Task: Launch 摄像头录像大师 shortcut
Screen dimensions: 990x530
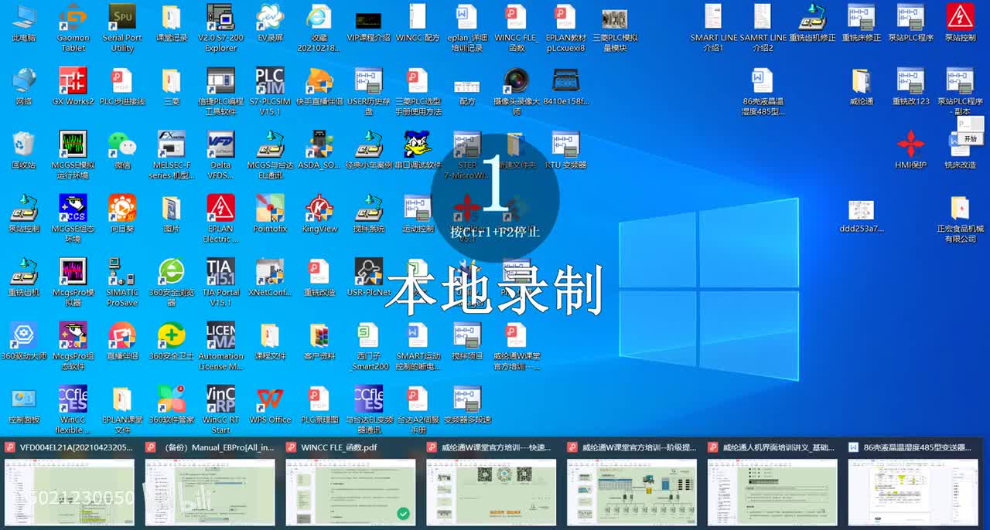Action: click(516, 91)
